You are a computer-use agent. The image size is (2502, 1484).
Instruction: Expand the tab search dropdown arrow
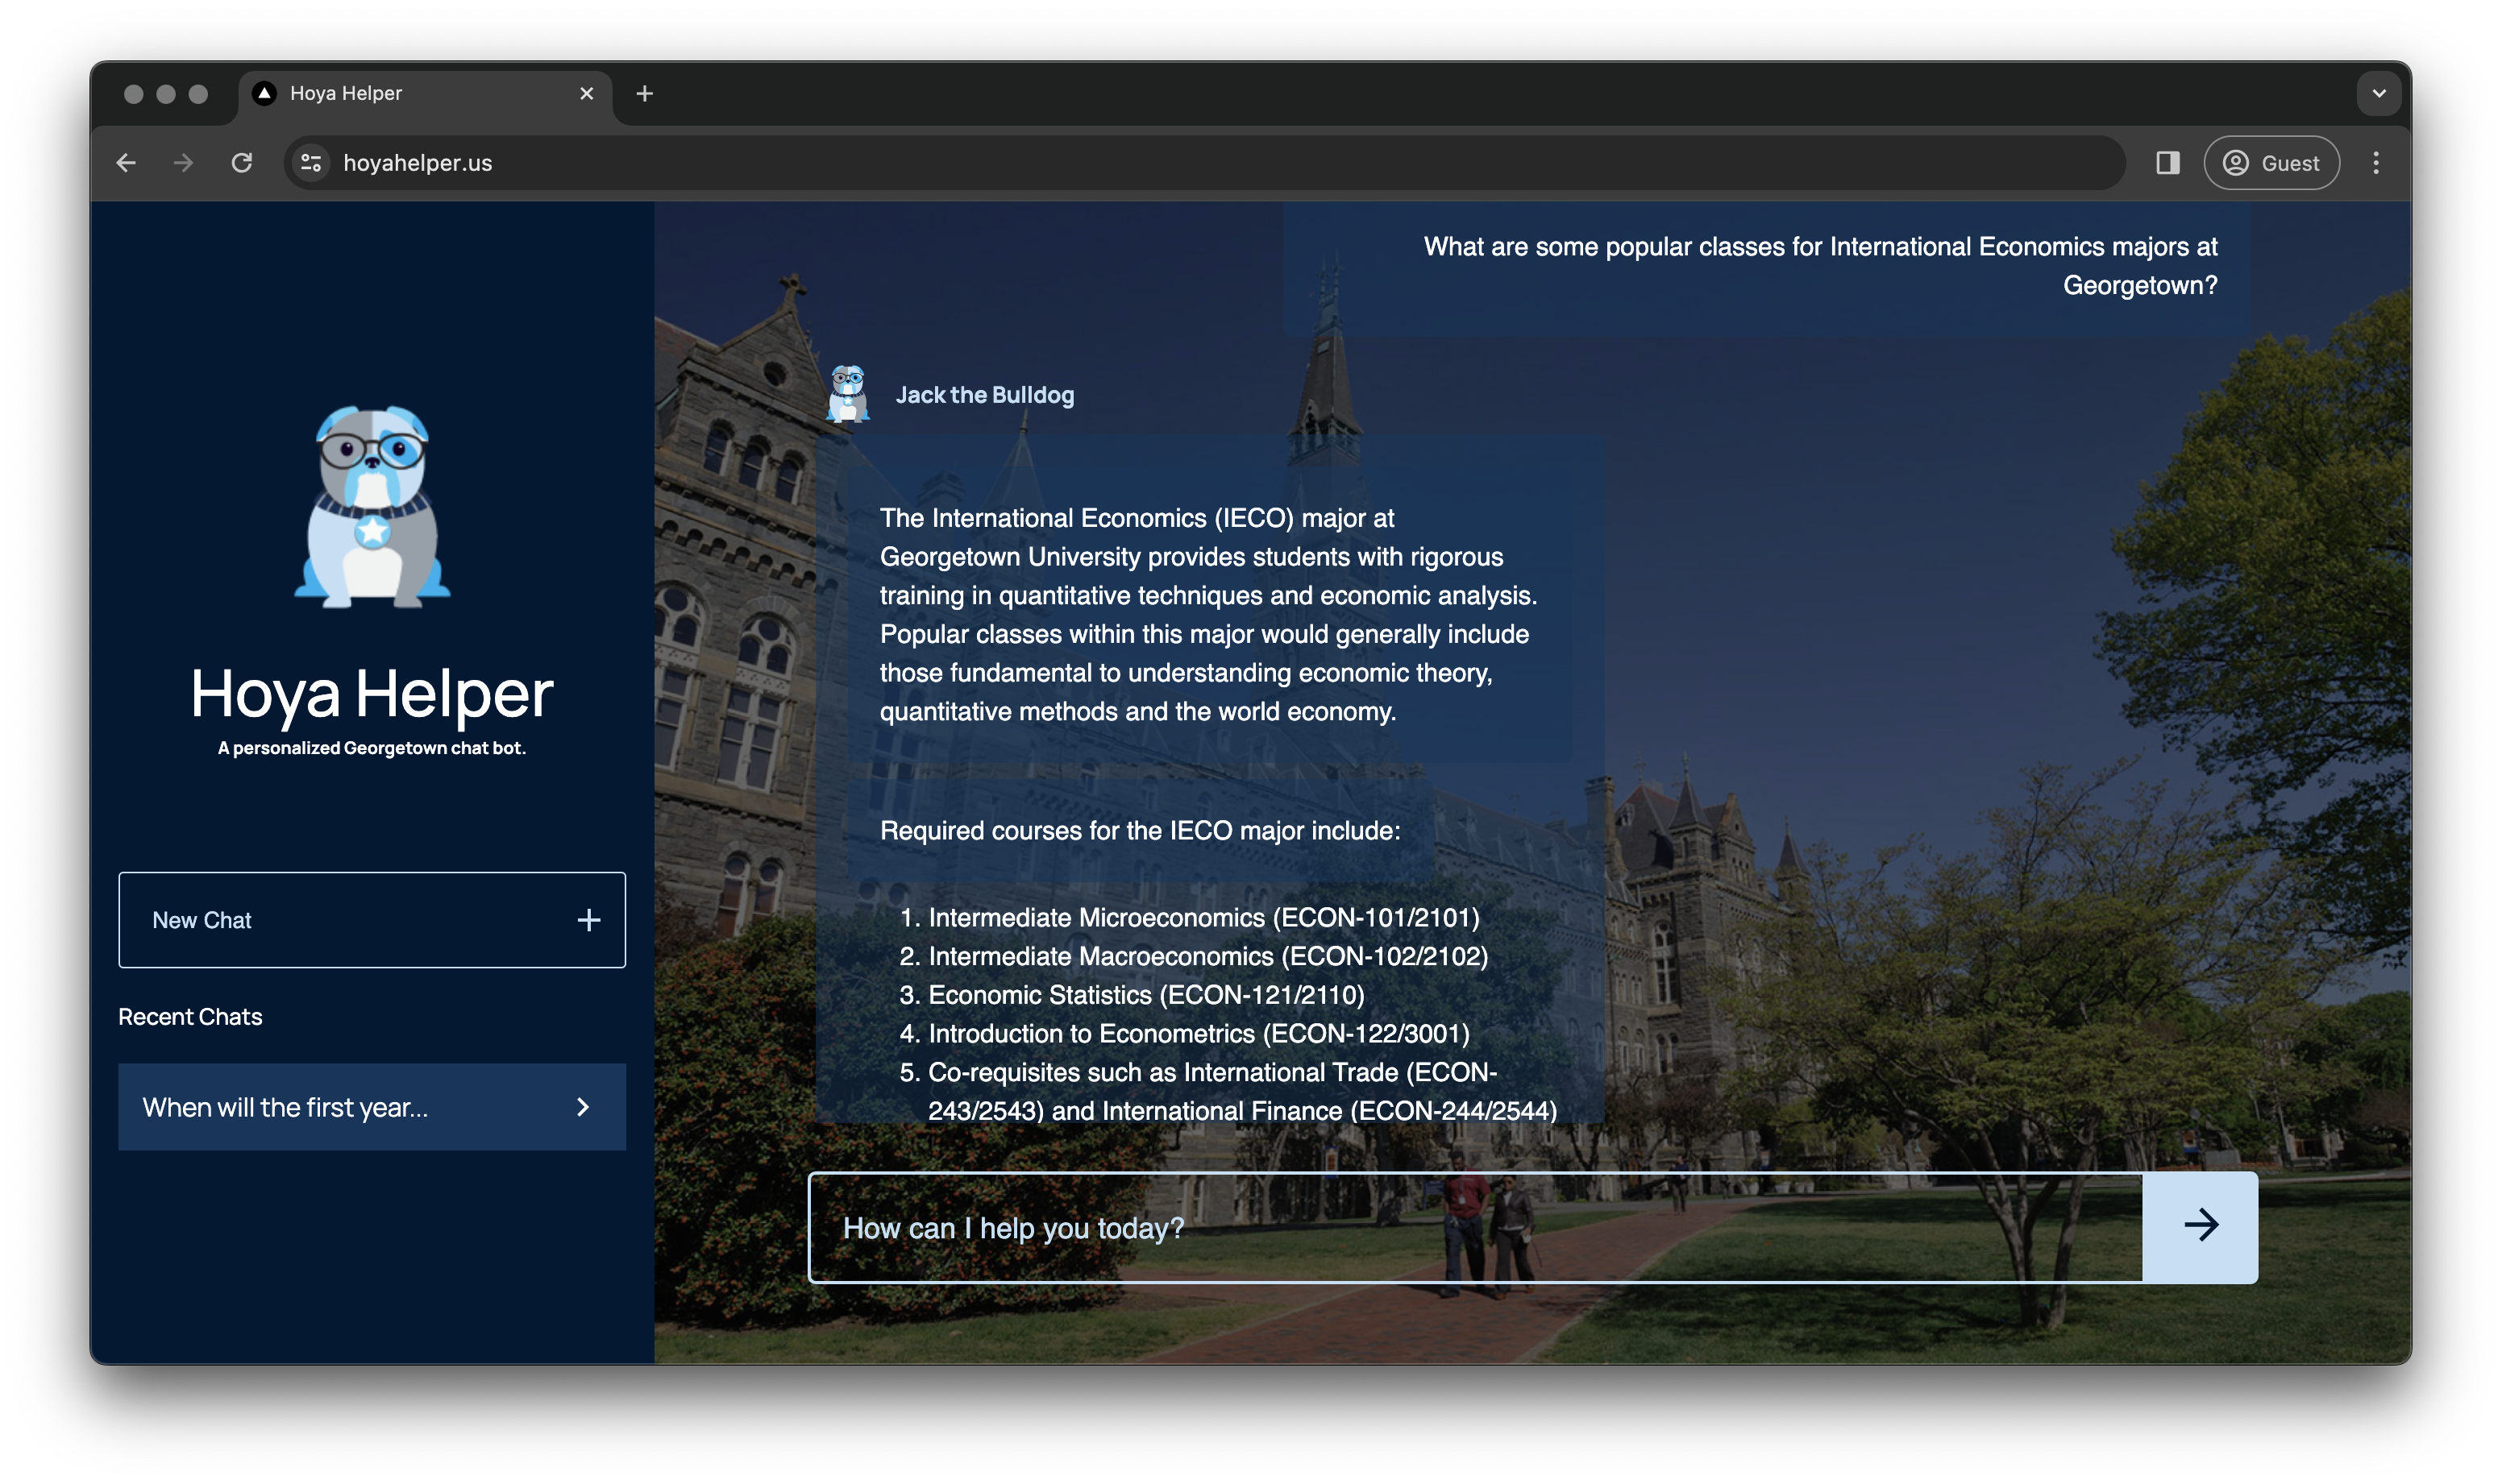[2378, 93]
